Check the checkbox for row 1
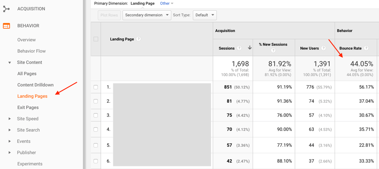 (x=96, y=87)
